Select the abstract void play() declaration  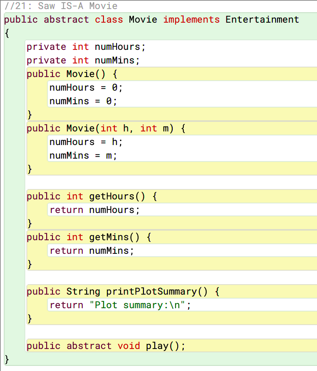pos(106,346)
